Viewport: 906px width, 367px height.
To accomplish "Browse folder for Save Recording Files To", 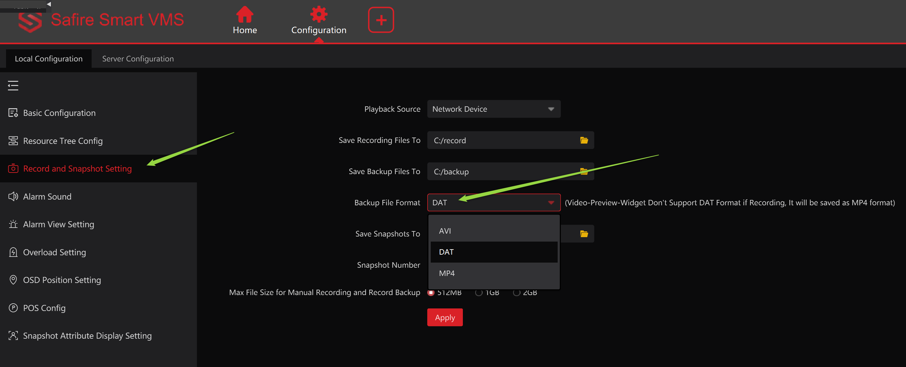I will point(584,140).
